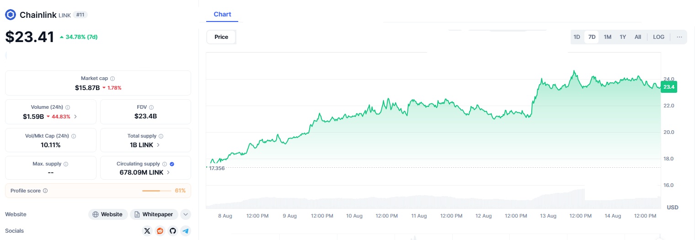The width and height of the screenshot is (695, 240).
Task: Select the Price chart view tab
Action: [x=221, y=37]
